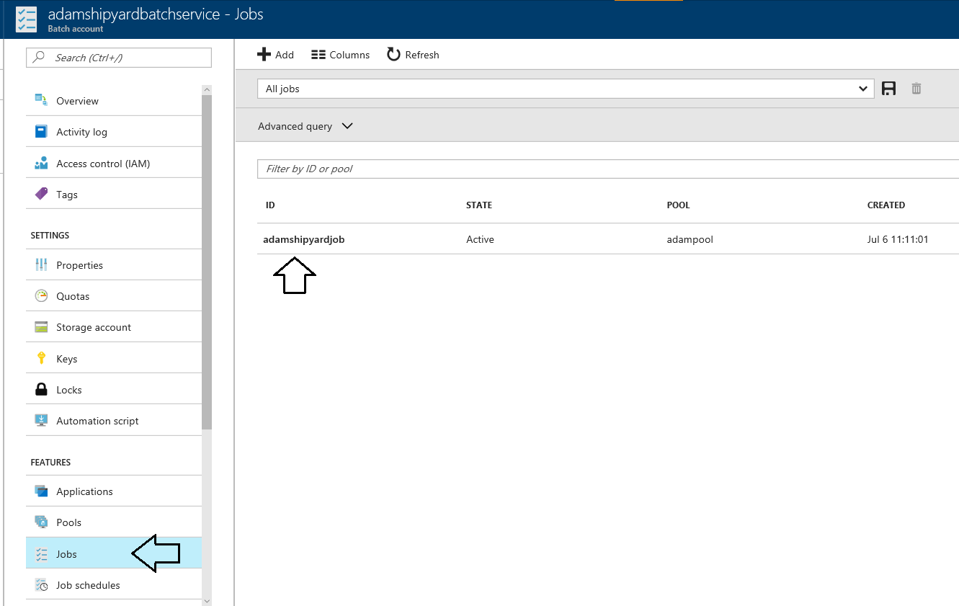Select Tags in the sidebar
This screenshot has height=606, width=959.
pyautogui.click(x=114, y=195)
